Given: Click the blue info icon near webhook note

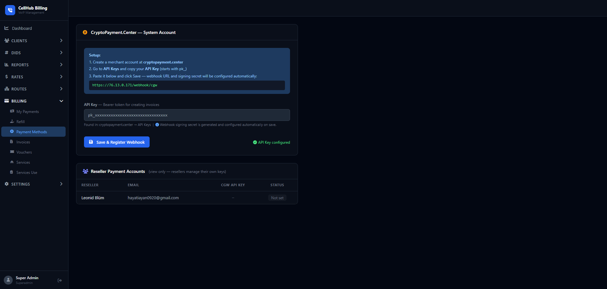Looking at the screenshot, I should 157,125.
